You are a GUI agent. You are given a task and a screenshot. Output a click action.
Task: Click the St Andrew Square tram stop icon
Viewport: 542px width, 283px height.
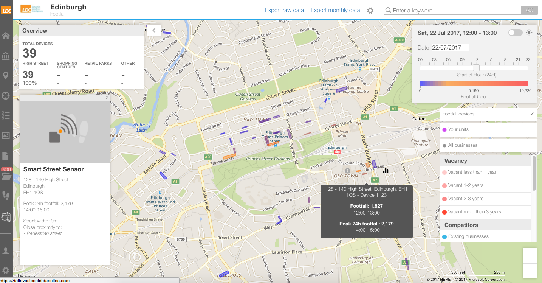(329, 98)
